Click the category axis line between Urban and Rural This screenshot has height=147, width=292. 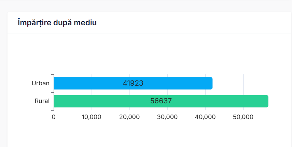(x=54, y=92)
